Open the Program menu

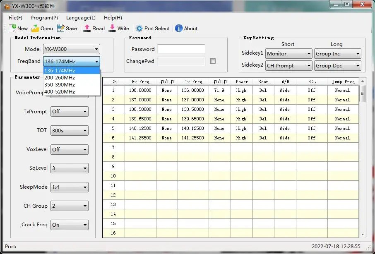[x=44, y=18]
